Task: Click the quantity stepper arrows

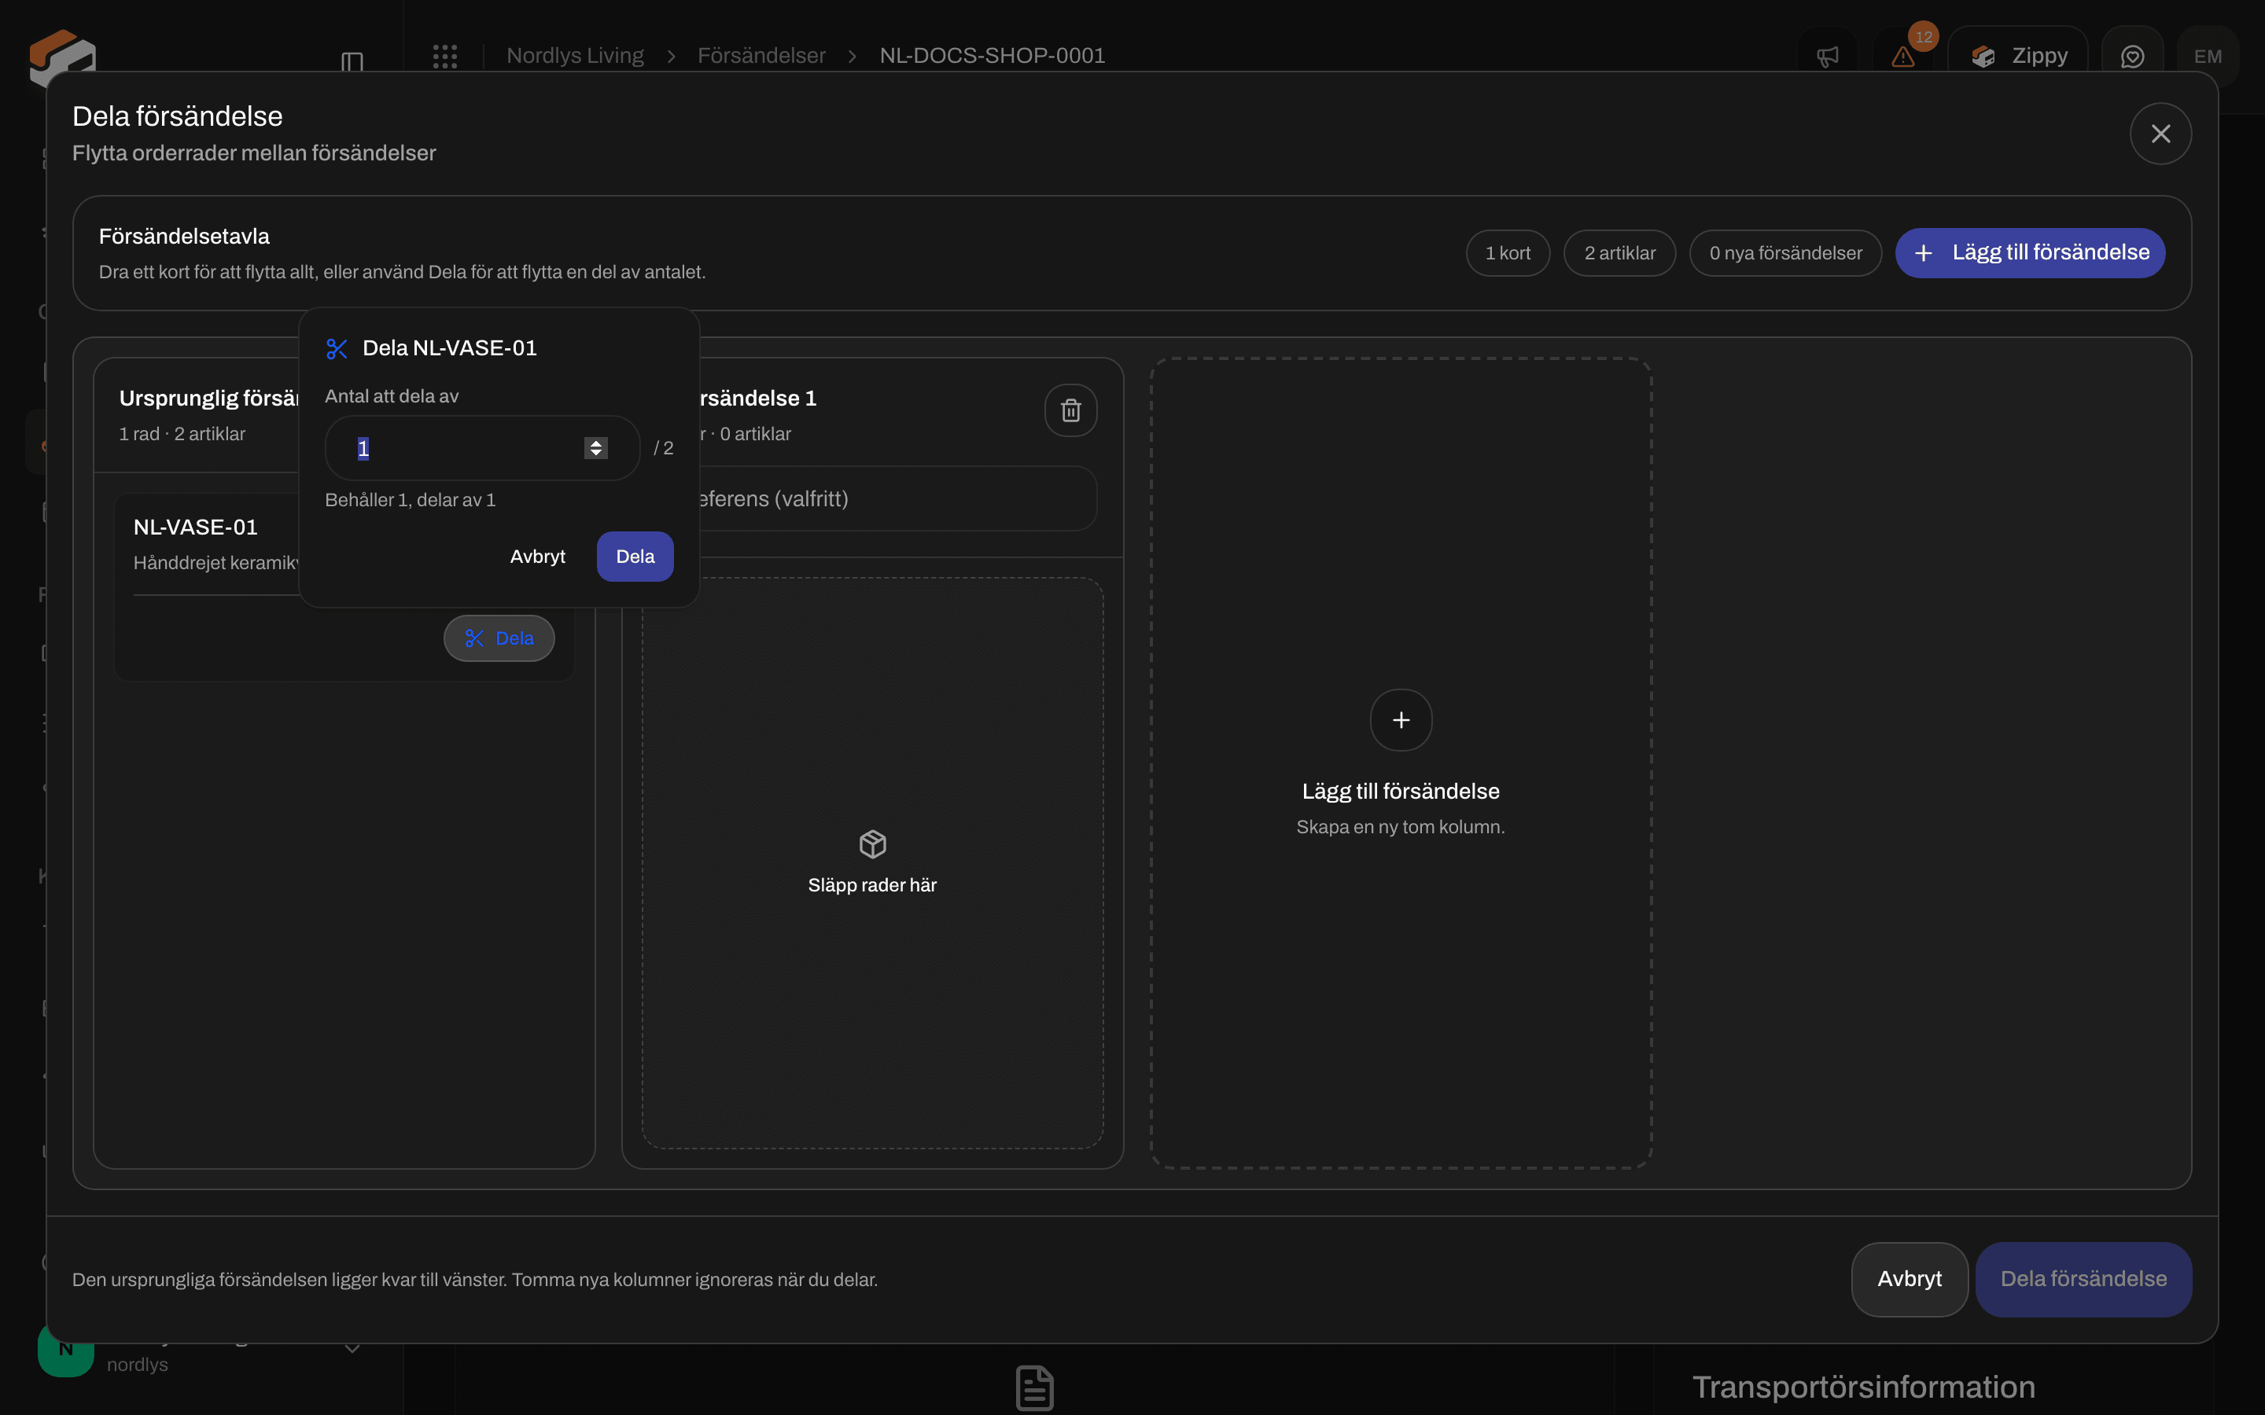Action: pos(595,448)
